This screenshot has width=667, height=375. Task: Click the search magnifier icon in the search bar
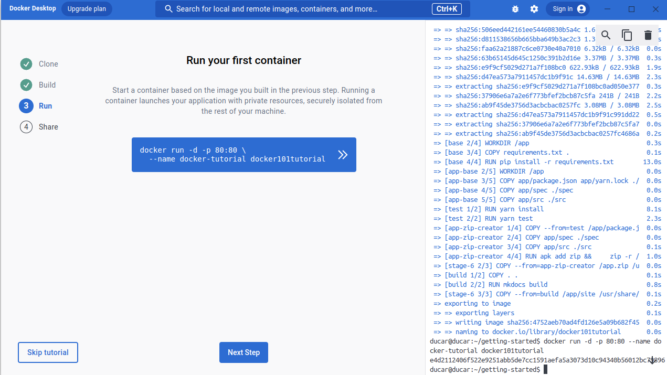(168, 9)
